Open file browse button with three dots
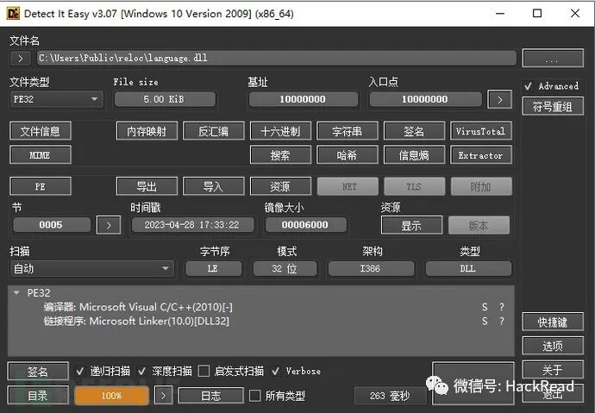Image resolution: width=595 pixels, height=413 pixels. [553, 58]
